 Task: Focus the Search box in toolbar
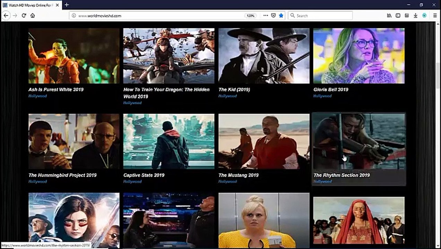(x=320, y=16)
